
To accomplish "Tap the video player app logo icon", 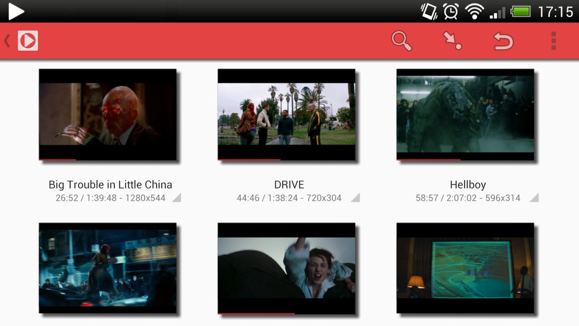I will pos(28,41).
